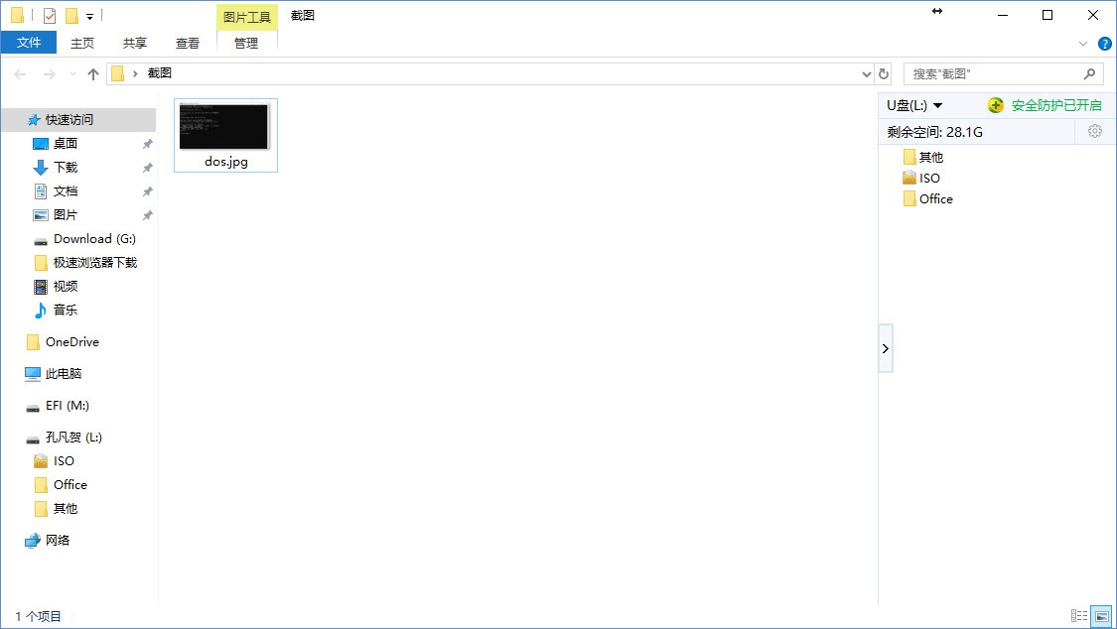This screenshot has width=1117, height=629.
Task: Open 音乐 music in navigation pane
Action: pyautogui.click(x=65, y=311)
